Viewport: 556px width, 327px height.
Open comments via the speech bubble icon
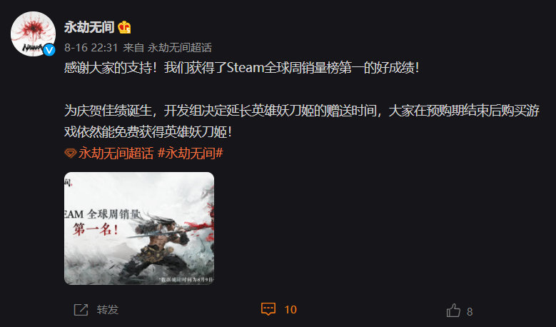point(268,309)
